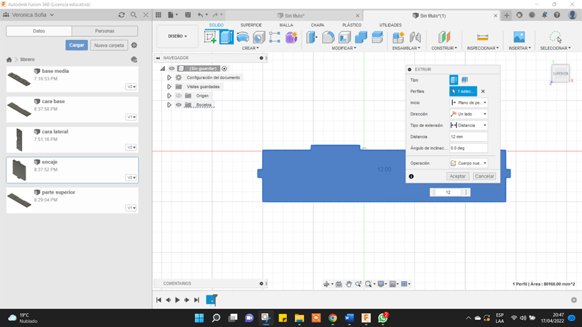Open the MODIFICAR menu
Image resolution: width=582 pixels, height=327 pixels.
tap(344, 48)
